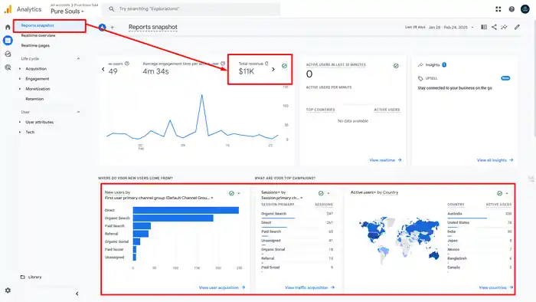The height and width of the screenshot is (302, 536).
Task: Open First user primary channel group dropdown
Action: click(x=159, y=198)
